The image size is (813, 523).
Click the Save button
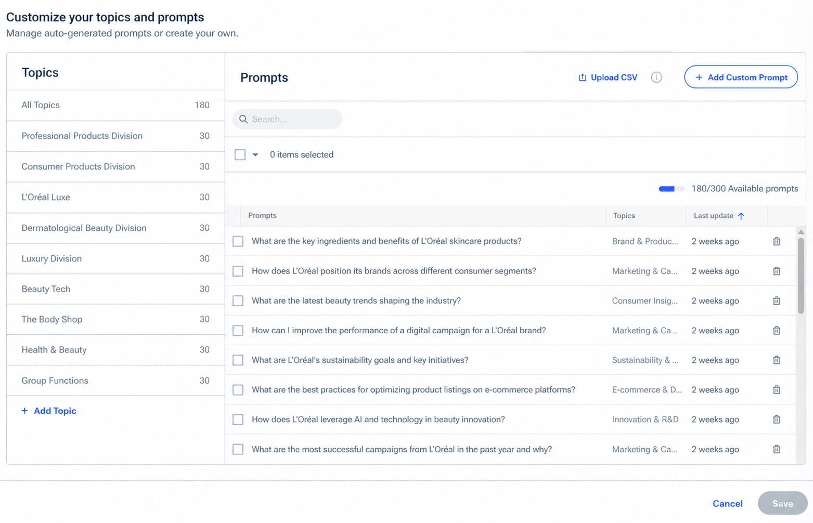782,503
